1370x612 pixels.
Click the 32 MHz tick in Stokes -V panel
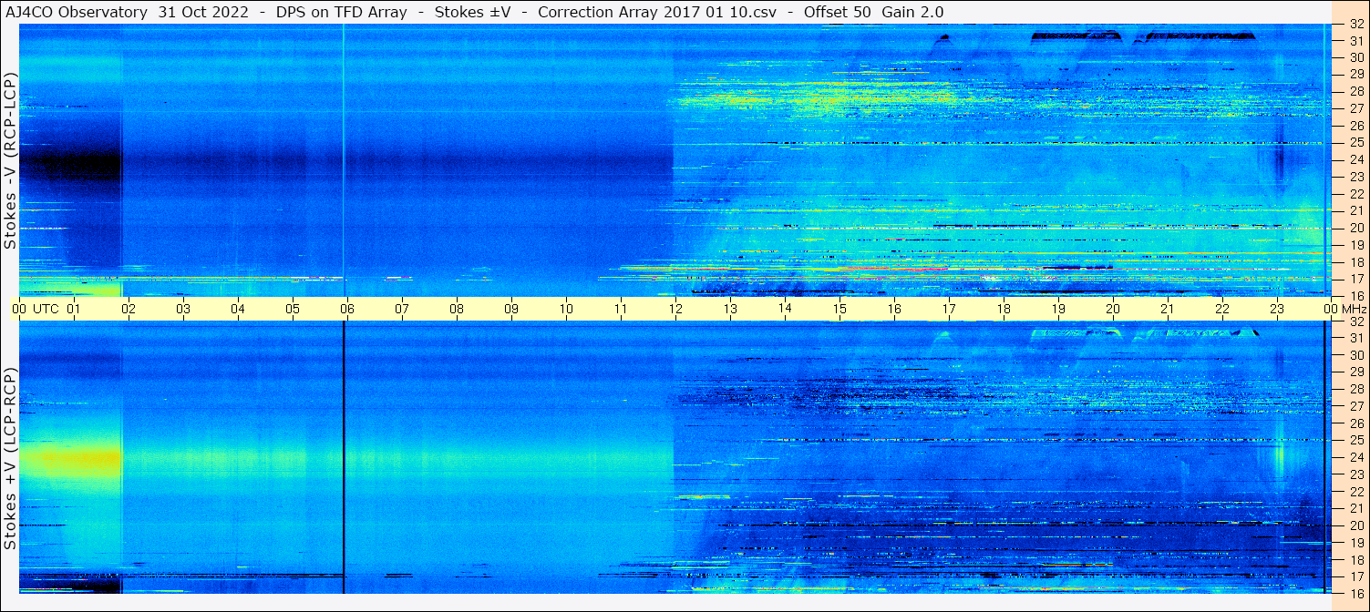pos(1355,25)
